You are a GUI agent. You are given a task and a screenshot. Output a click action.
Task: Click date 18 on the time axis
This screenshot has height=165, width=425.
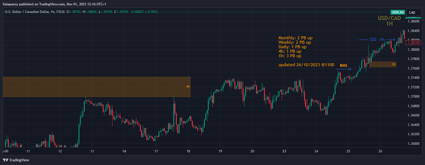tap(188, 151)
